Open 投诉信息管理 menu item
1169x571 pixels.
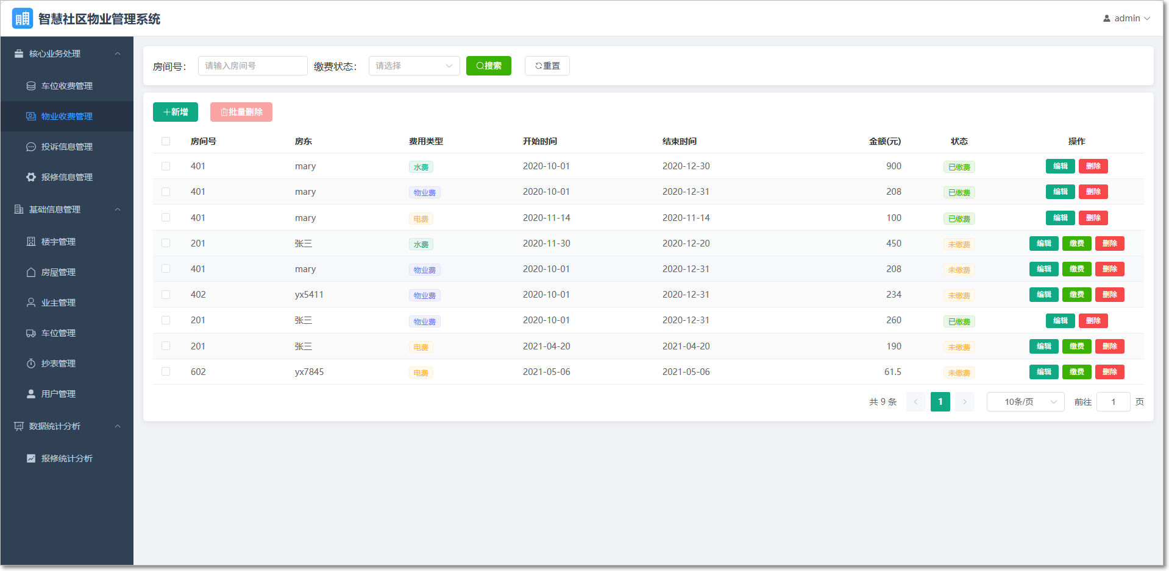(67, 147)
